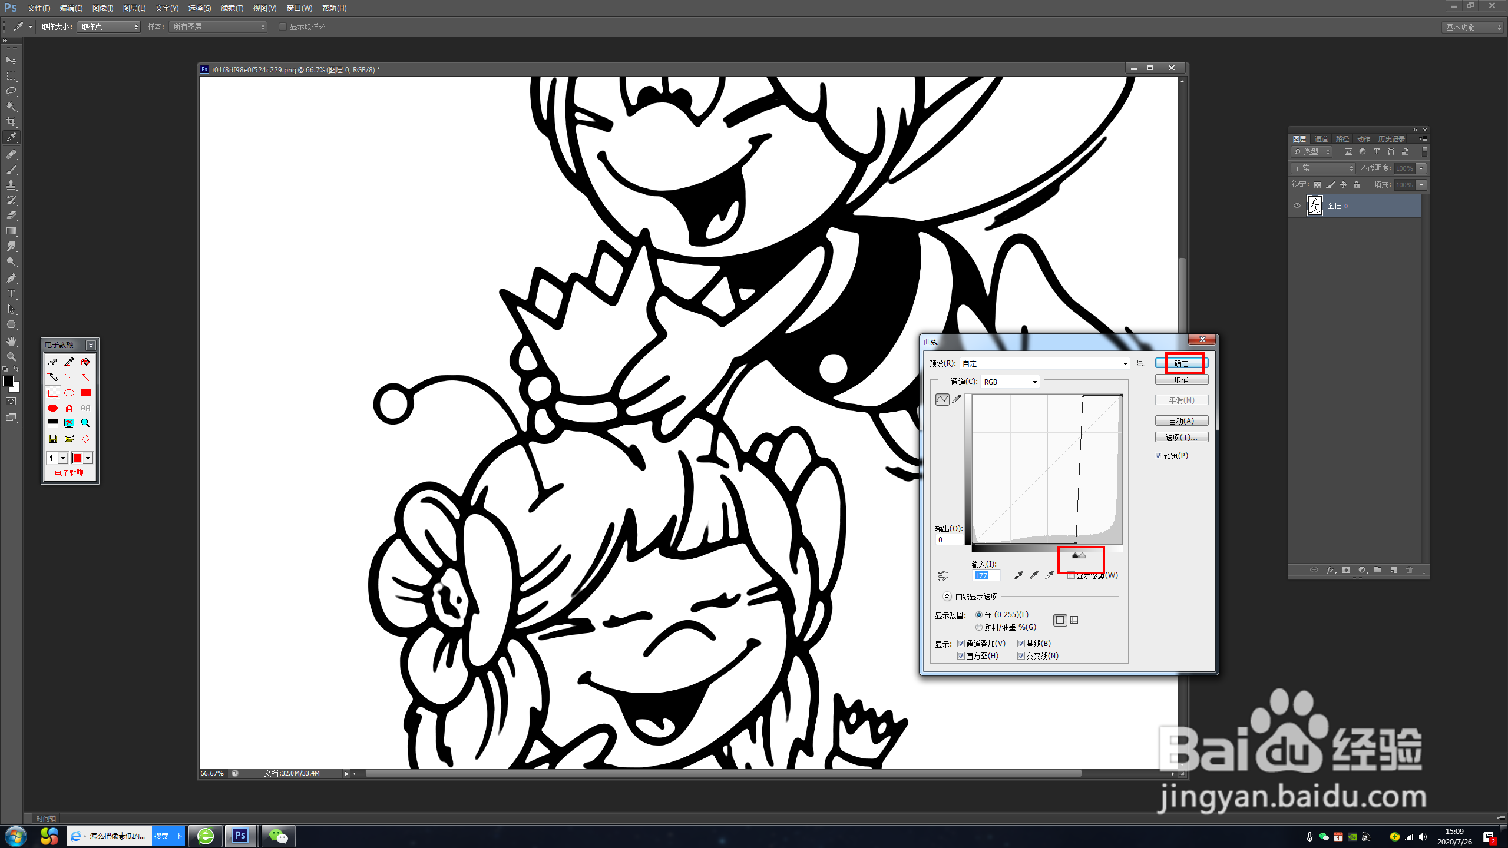
Task: Open the 通道(C) RGB channel dropdown
Action: pyautogui.click(x=1010, y=382)
